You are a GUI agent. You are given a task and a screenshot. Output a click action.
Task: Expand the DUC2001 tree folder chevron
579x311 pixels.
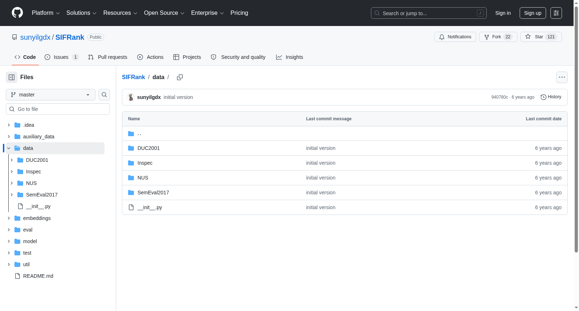12,160
